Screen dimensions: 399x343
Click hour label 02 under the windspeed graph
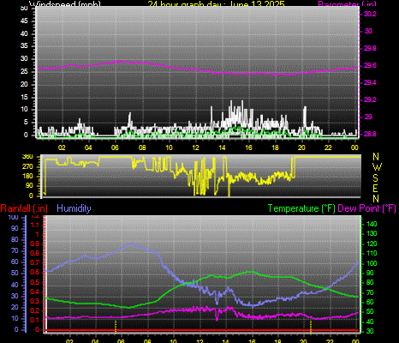point(62,147)
